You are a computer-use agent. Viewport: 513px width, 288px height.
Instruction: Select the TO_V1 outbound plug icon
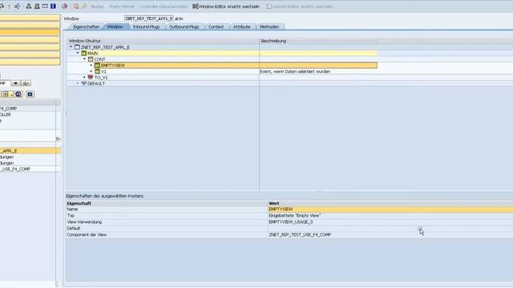[91, 78]
